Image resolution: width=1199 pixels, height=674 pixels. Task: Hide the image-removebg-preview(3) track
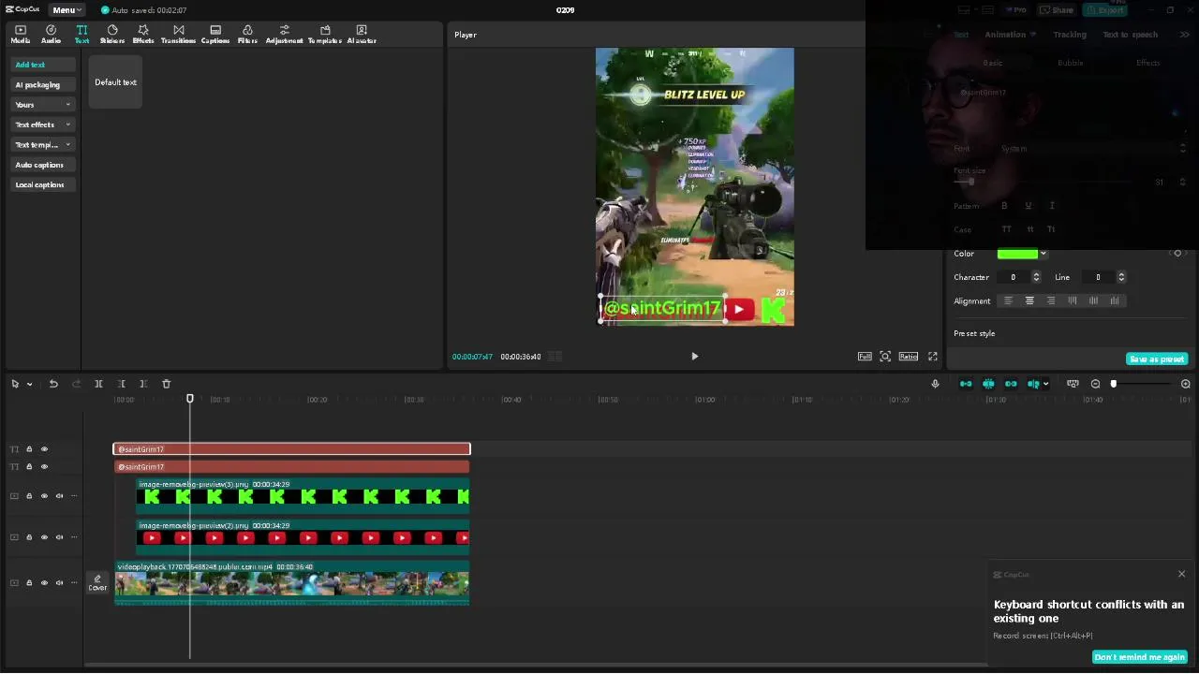click(x=44, y=496)
